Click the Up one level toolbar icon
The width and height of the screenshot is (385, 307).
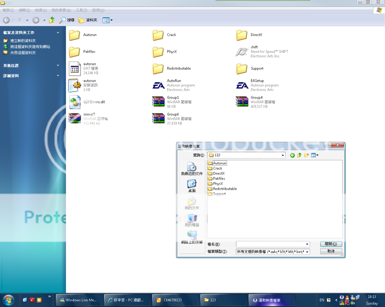(52, 20)
